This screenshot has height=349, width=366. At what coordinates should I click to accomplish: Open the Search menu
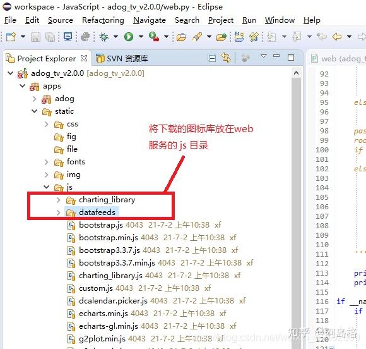pyautogui.click(x=187, y=20)
